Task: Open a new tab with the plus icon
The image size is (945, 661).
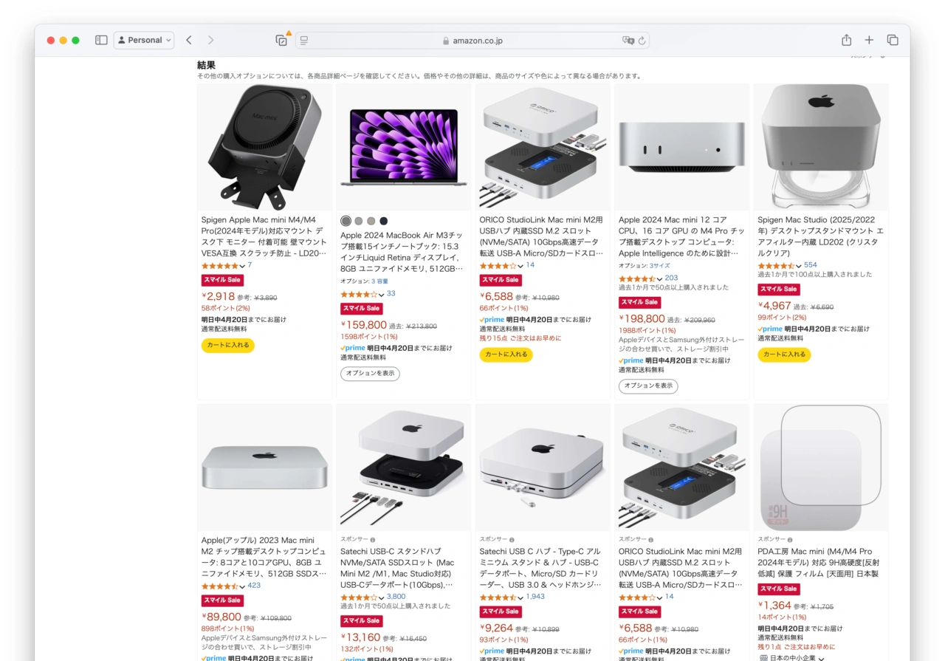Action: click(x=869, y=40)
